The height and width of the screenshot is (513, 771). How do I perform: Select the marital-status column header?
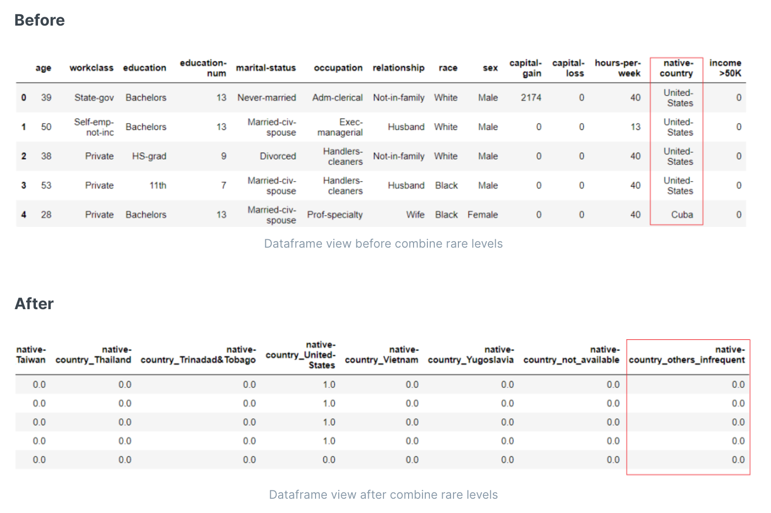pyautogui.click(x=265, y=68)
